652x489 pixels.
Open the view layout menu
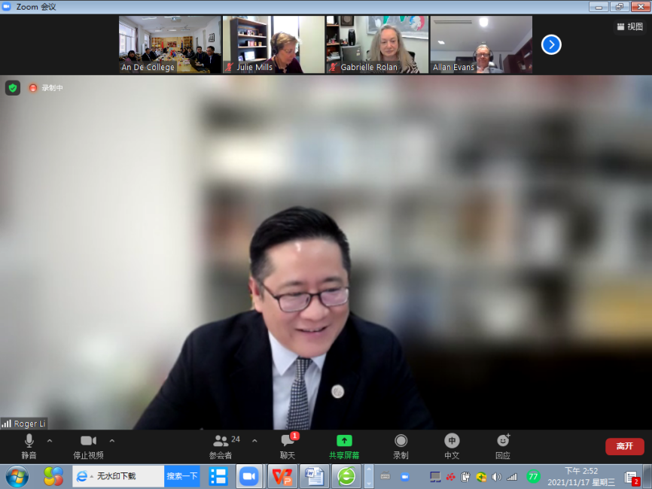coord(629,26)
